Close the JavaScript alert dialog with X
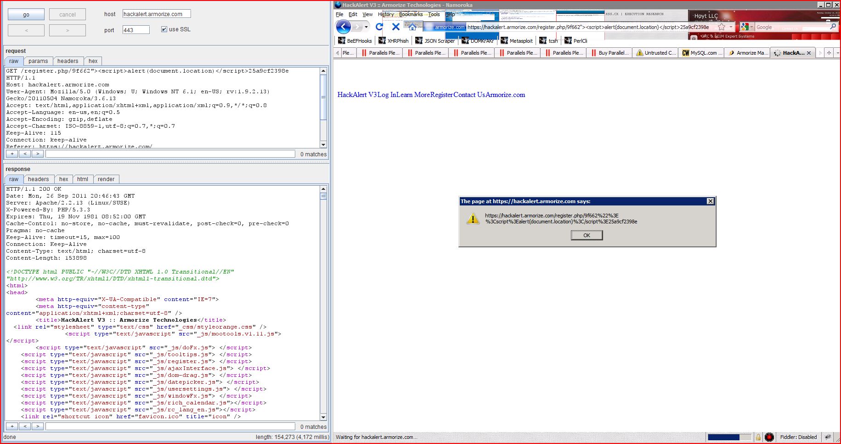 click(x=710, y=201)
